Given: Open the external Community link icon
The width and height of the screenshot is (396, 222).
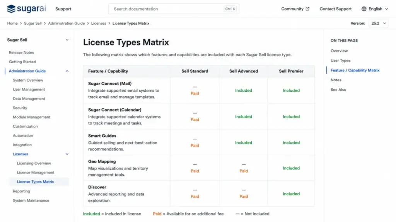Looking at the screenshot, I should [x=307, y=9].
